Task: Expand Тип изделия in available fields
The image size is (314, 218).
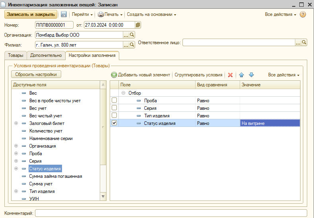Action: tap(16, 191)
